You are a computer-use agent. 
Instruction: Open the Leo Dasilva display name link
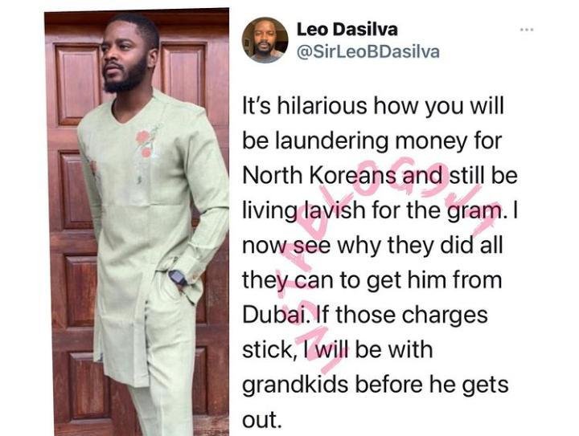(347, 29)
